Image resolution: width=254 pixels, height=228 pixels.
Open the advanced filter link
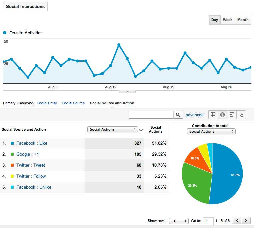[194, 115]
